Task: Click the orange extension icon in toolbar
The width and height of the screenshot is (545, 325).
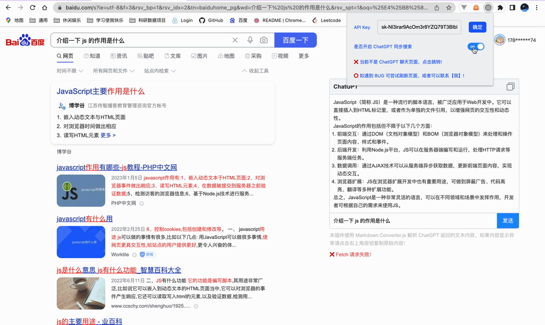Action: [x=476, y=7]
